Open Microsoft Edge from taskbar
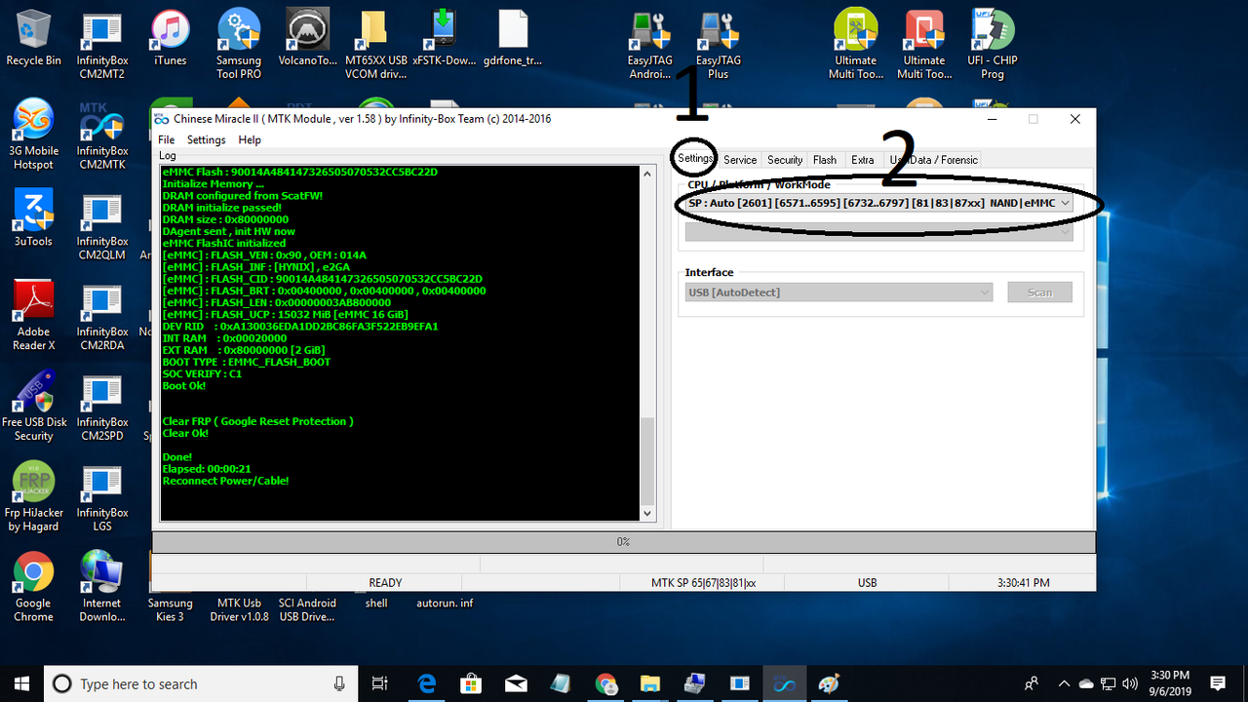 427,683
